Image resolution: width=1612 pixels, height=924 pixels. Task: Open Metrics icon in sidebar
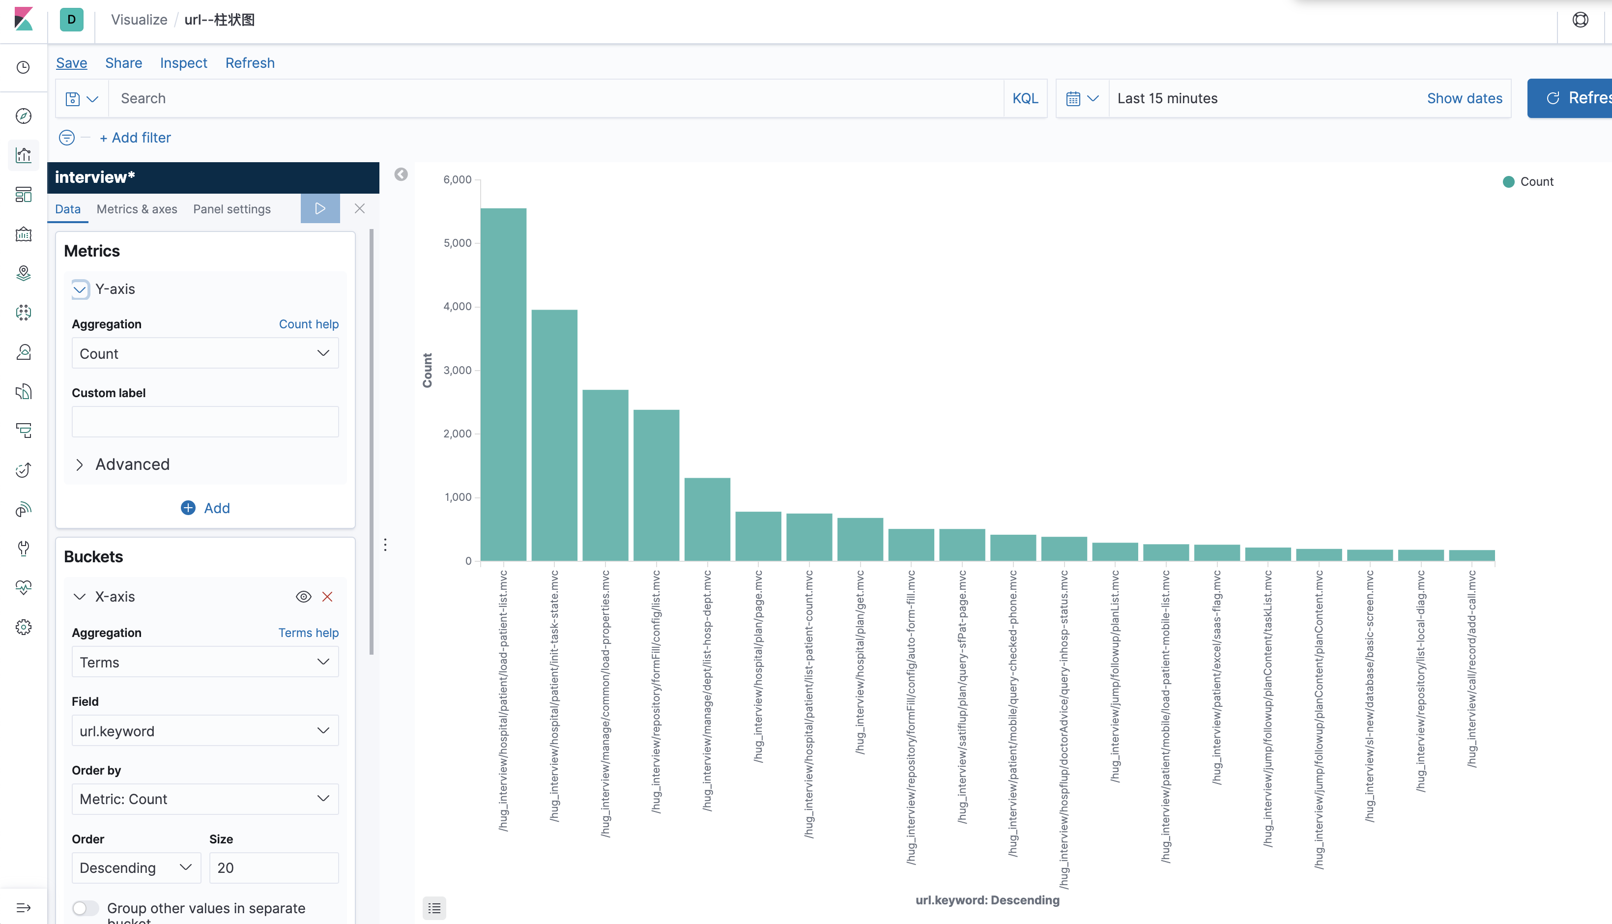[x=24, y=352]
